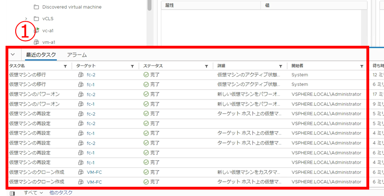Viewport: 384px width, 196px height.
Task: Open fc-2 link in the 仮想マシンの移行 row
Action: tap(91, 75)
